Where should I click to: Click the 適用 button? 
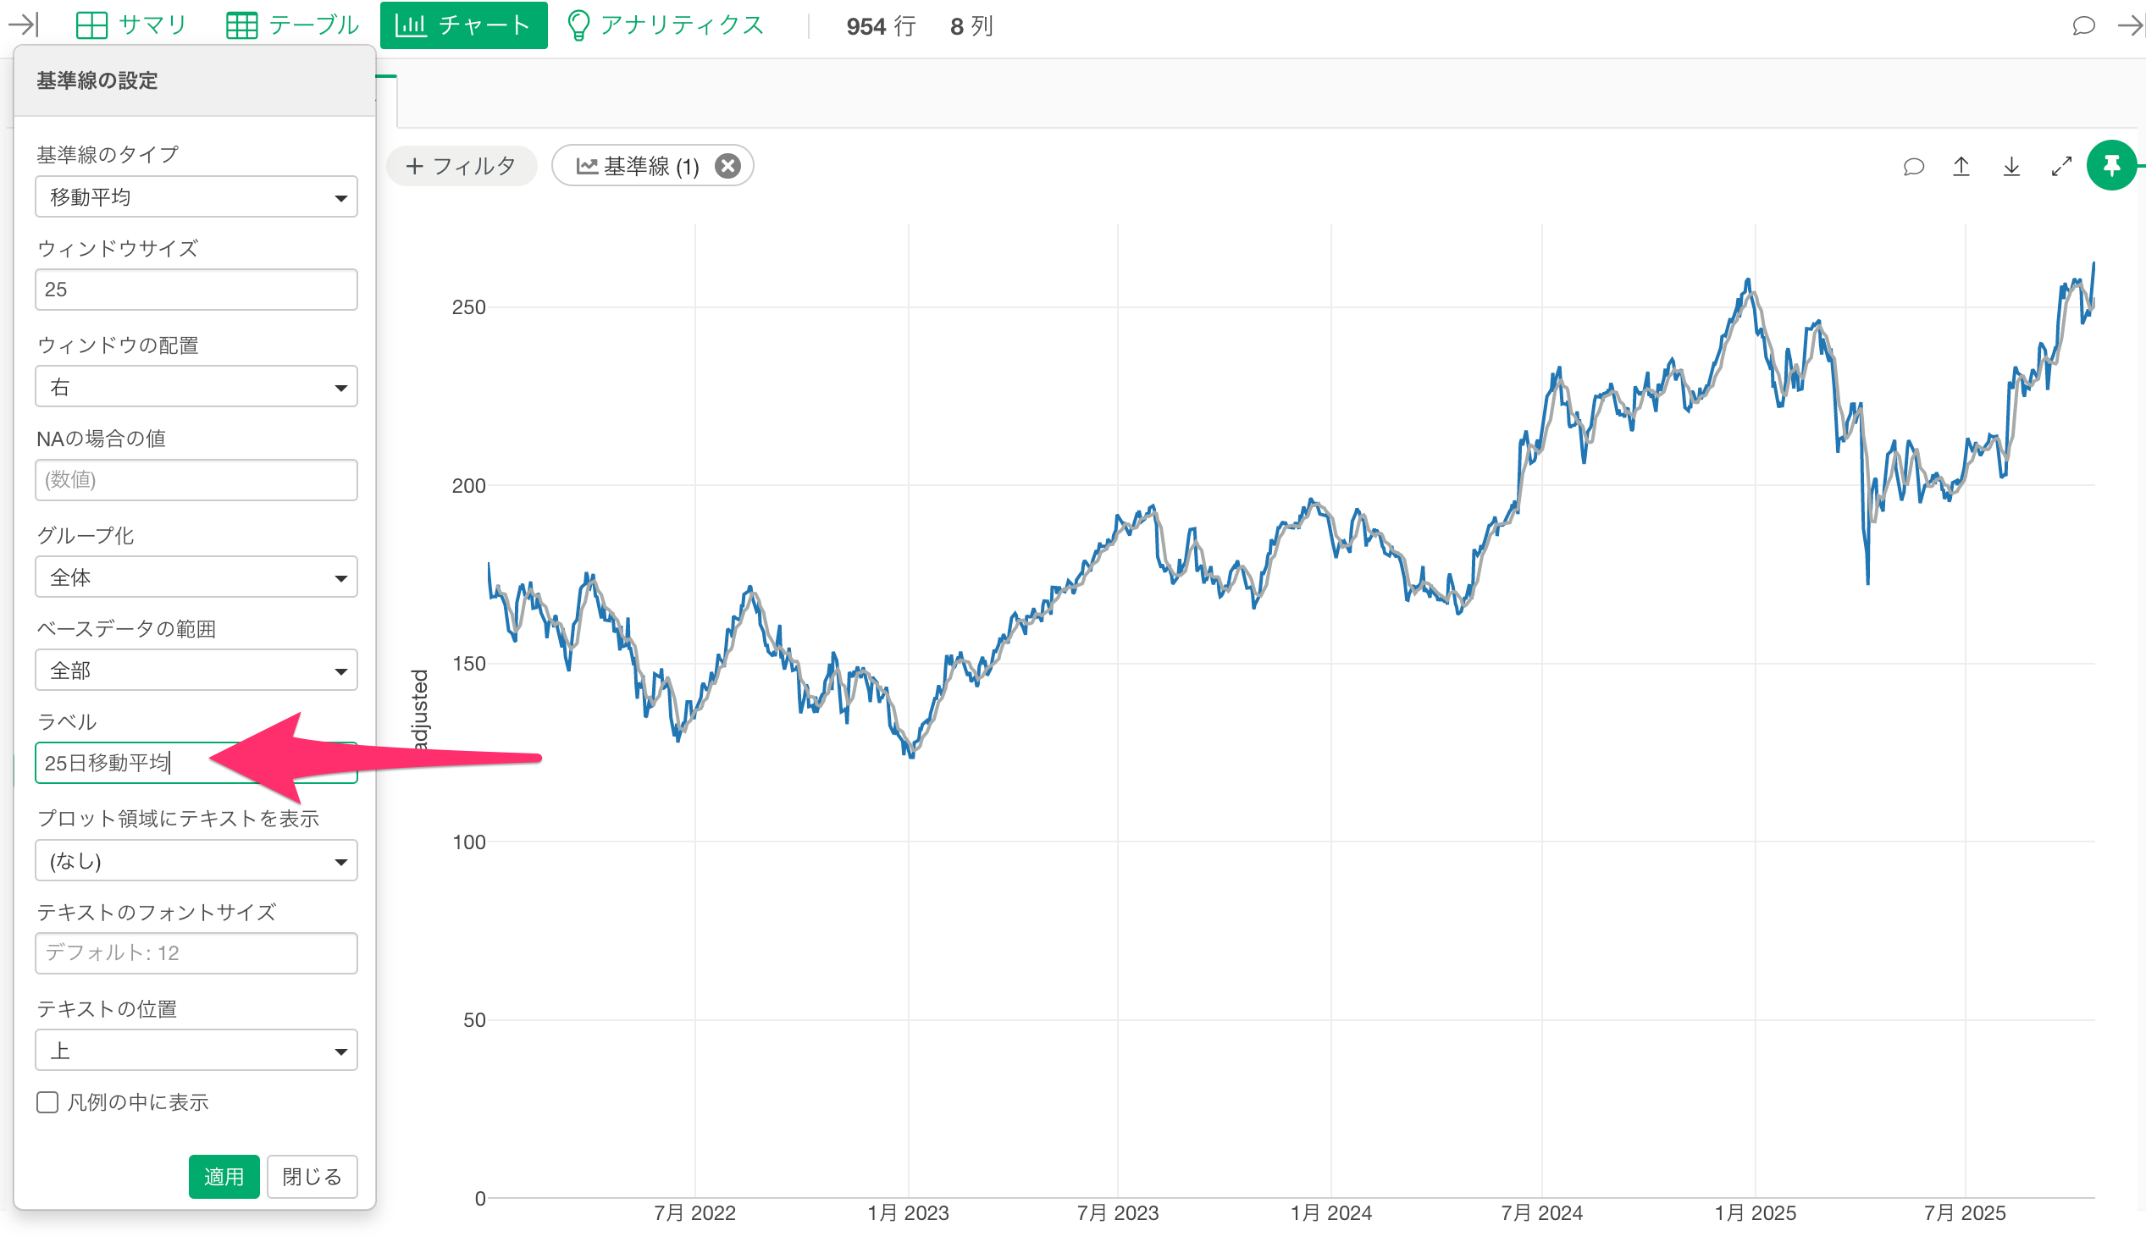223,1177
